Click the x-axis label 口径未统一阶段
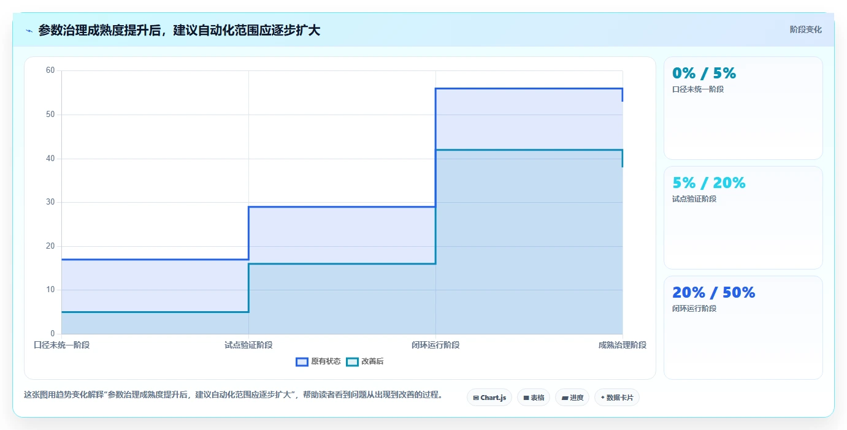This screenshot has width=847, height=430. pyautogui.click(x=61, y=345)
